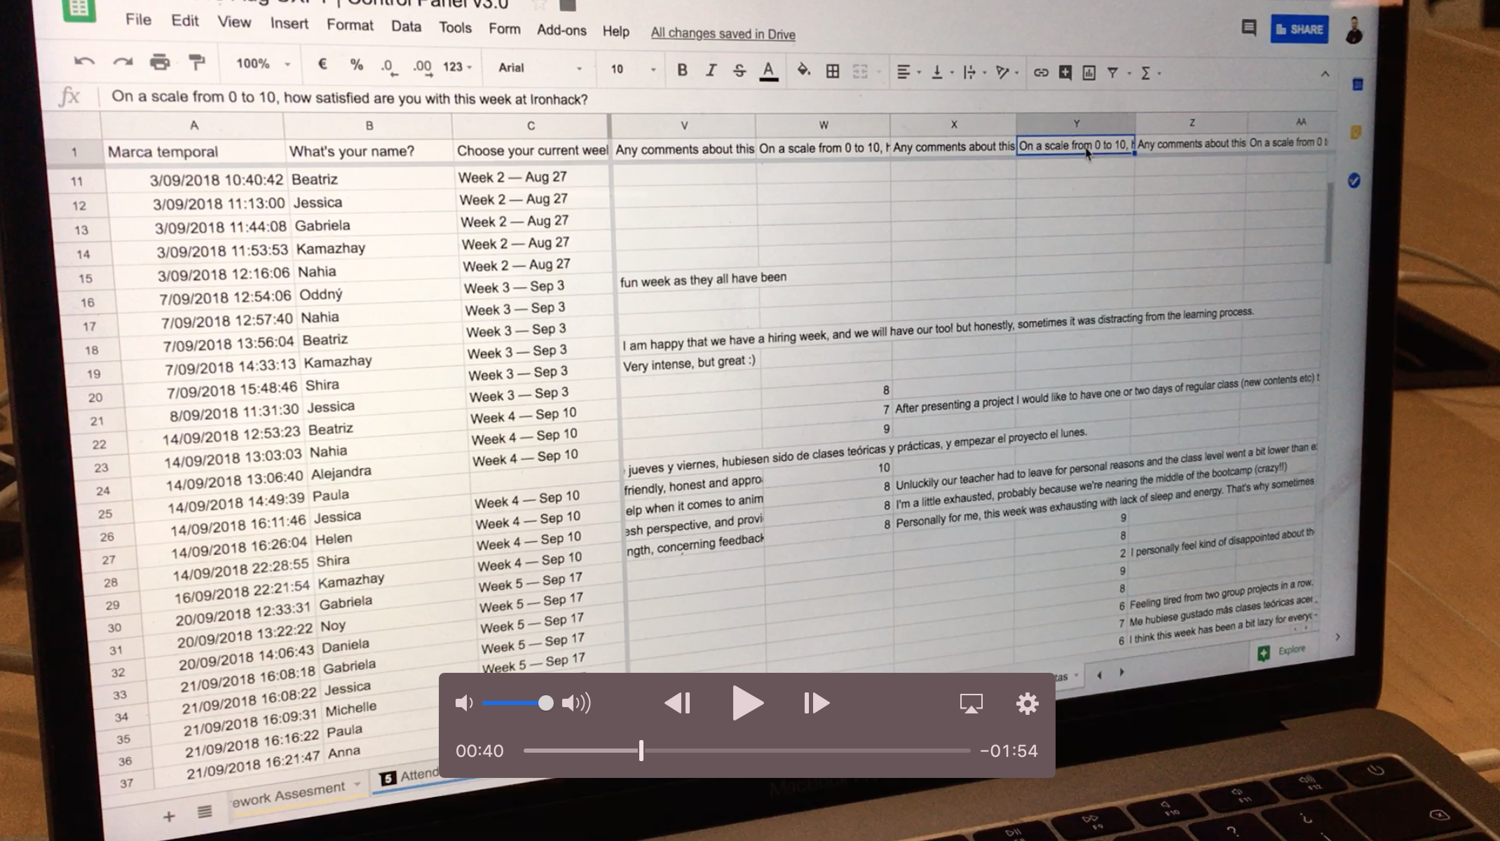The width and height of the screenshot is (1500, 841).
Task: Select column Y header
Action: 1076,123
